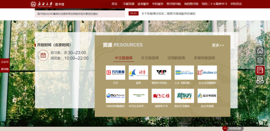The height and width of the screenshot is (131, 270).
Task: Open 党的二十大精神学习 menu item
Action: (214, 4)
